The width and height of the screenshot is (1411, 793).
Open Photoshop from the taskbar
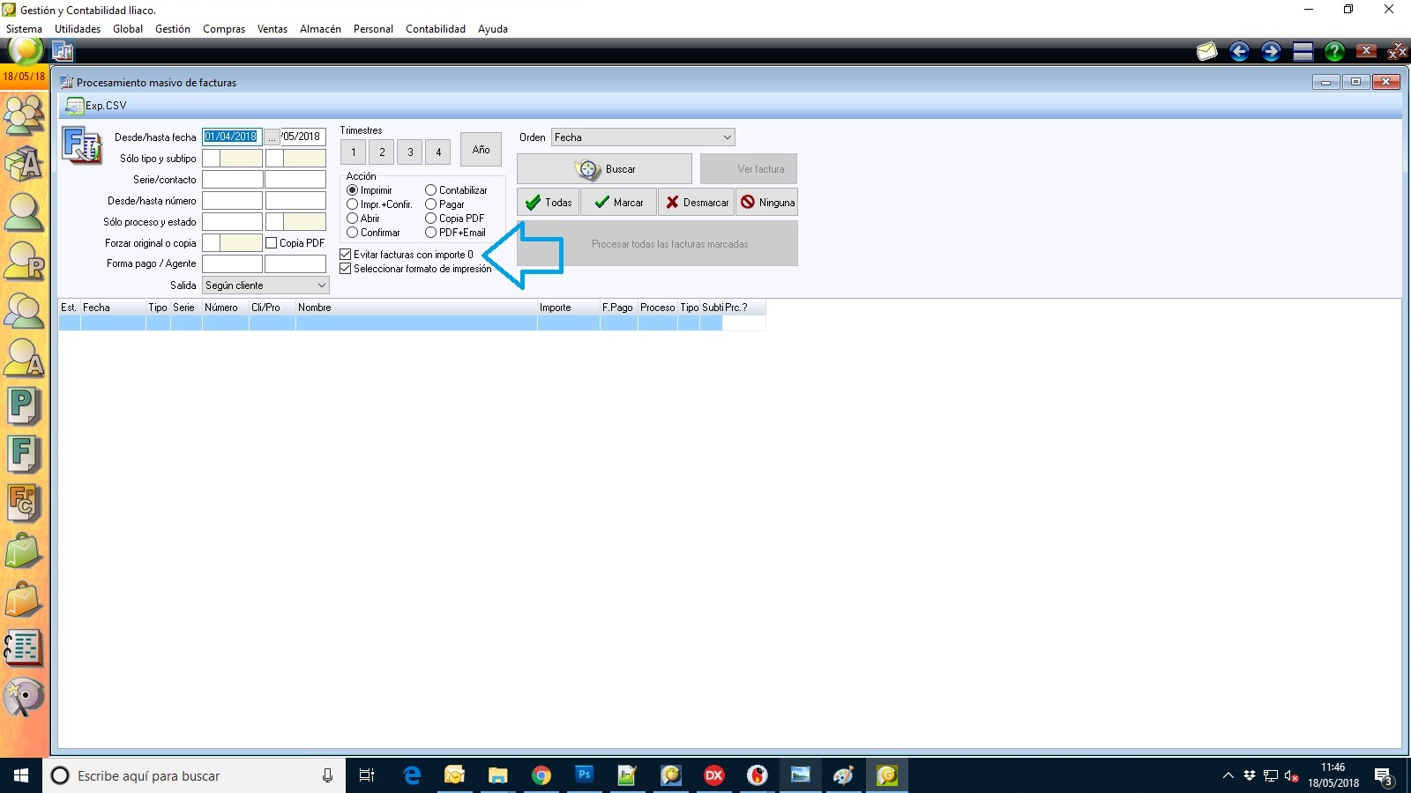coord(585,775)
